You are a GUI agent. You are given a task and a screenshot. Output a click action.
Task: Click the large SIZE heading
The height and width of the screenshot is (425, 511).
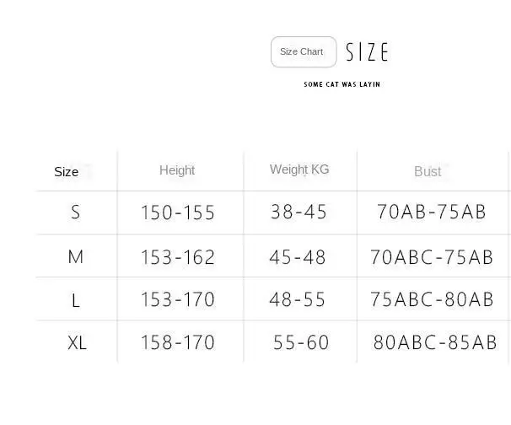point(367,51)
